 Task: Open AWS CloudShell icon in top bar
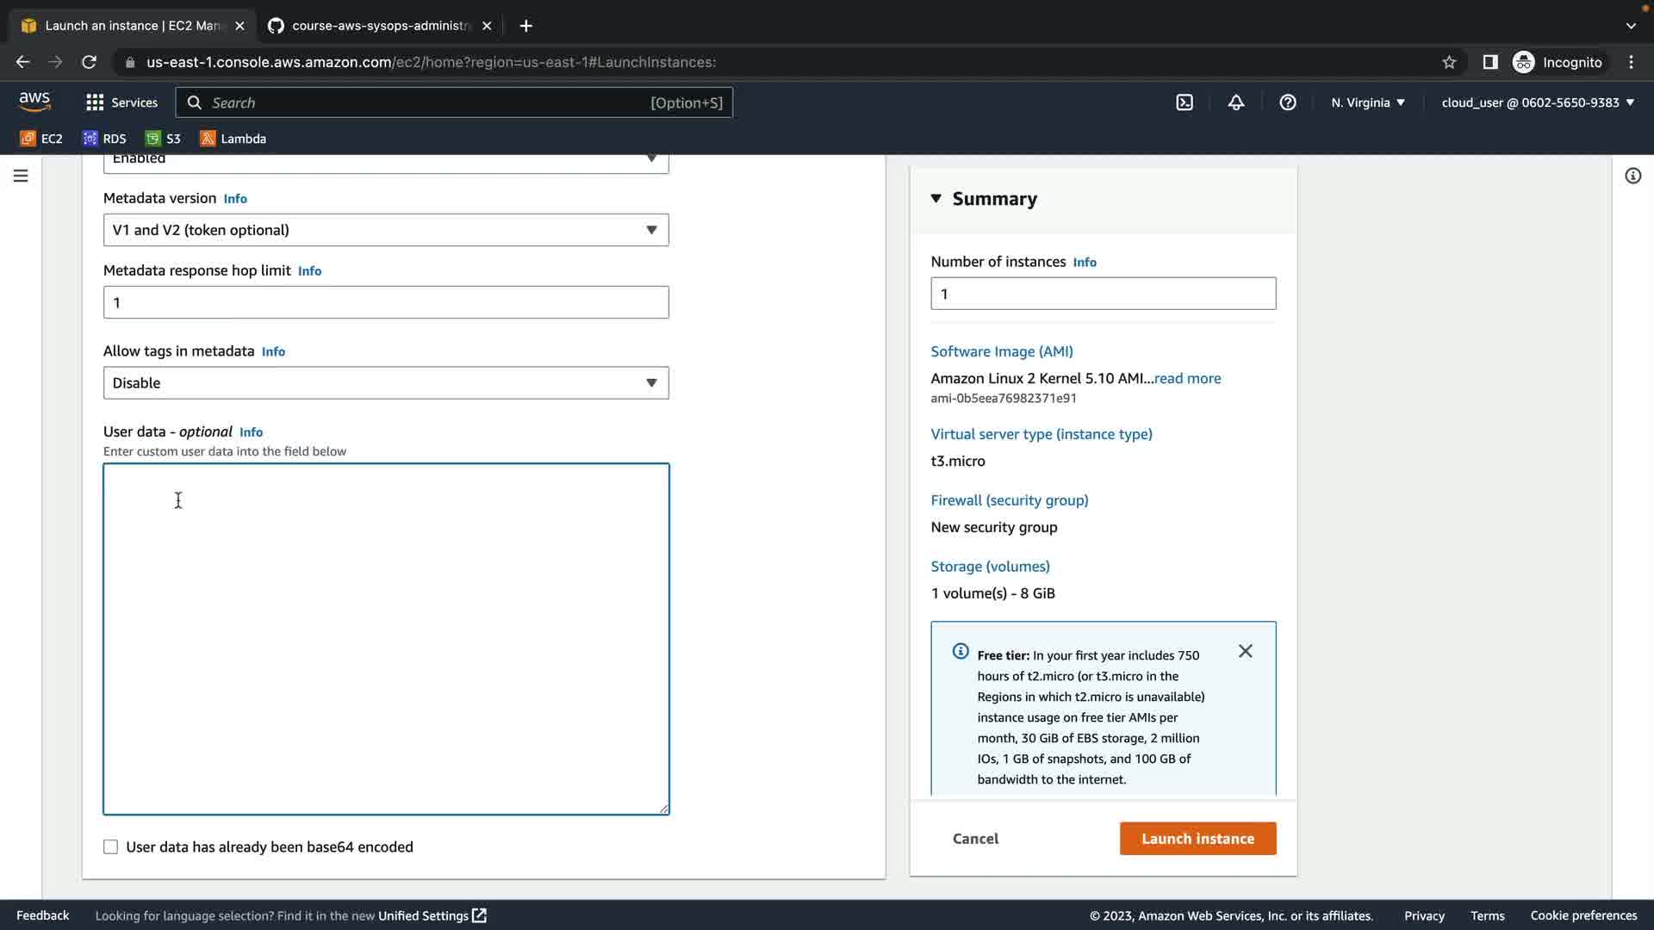(x=1185, y=102)
